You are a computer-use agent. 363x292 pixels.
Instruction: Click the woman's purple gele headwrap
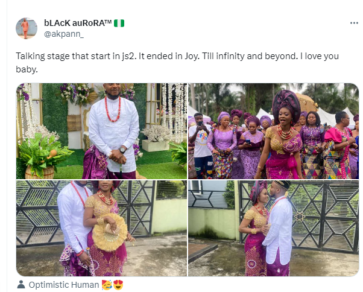pyautogui.click(x=285, y=103)
